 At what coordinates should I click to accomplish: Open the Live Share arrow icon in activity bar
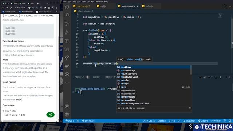(67, 57)
